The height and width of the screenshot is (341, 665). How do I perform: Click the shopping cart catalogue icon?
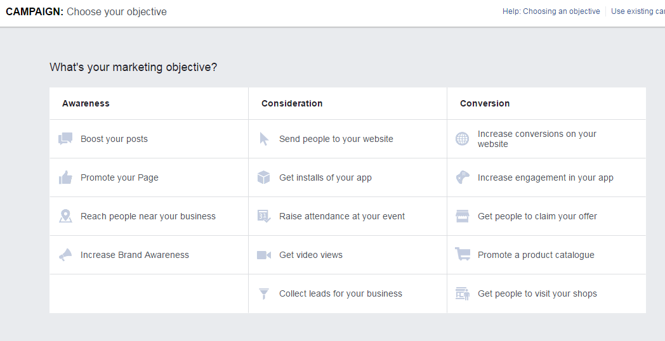[463, 254]
